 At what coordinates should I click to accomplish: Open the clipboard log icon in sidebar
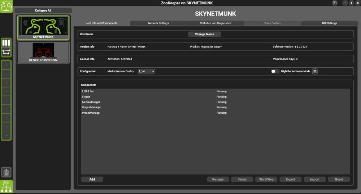pyautogui.click(x=6, y=172)
